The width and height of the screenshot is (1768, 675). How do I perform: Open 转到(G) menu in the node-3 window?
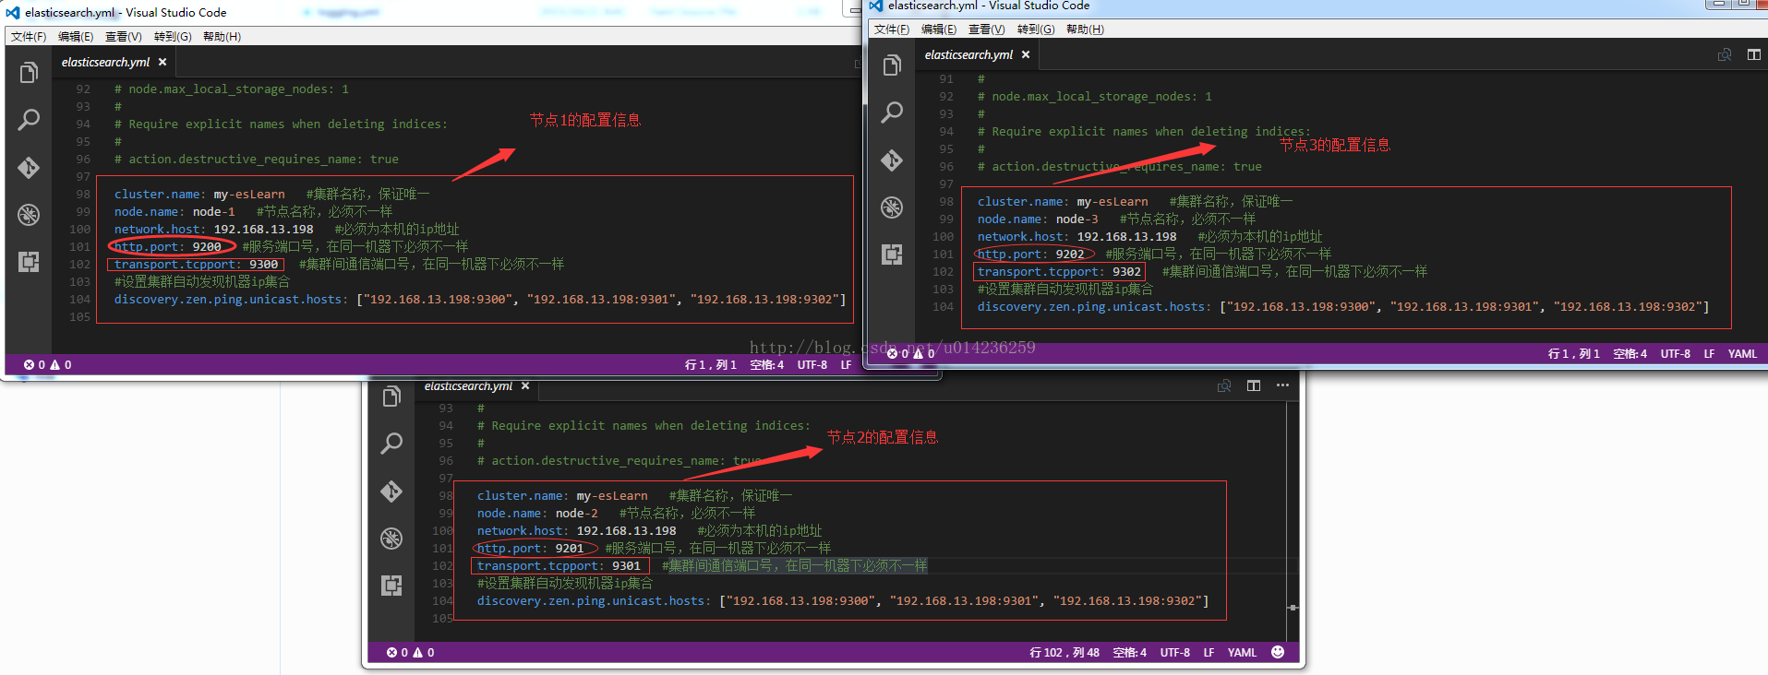pos(1036,29)
